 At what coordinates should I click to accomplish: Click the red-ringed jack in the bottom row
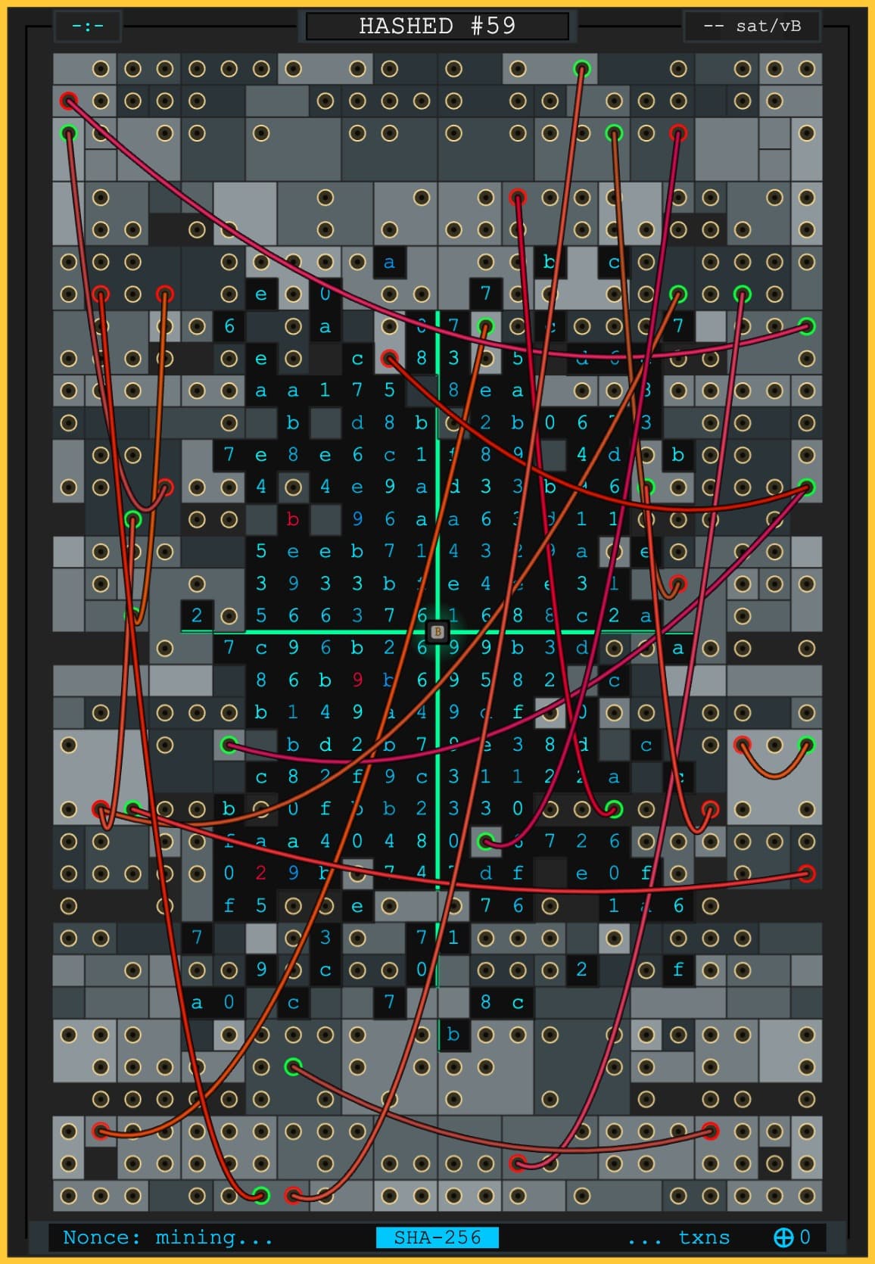(x=293, y=1196)
